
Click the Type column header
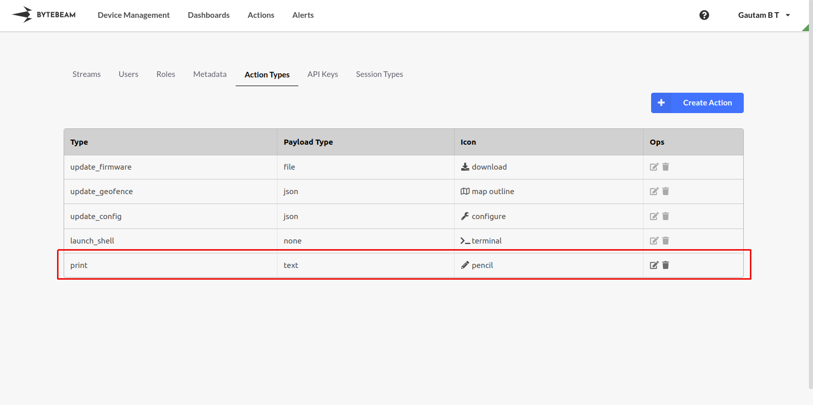[171, 142]
